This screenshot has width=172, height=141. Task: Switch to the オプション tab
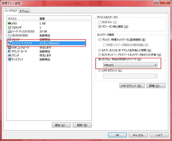point(25,11)
